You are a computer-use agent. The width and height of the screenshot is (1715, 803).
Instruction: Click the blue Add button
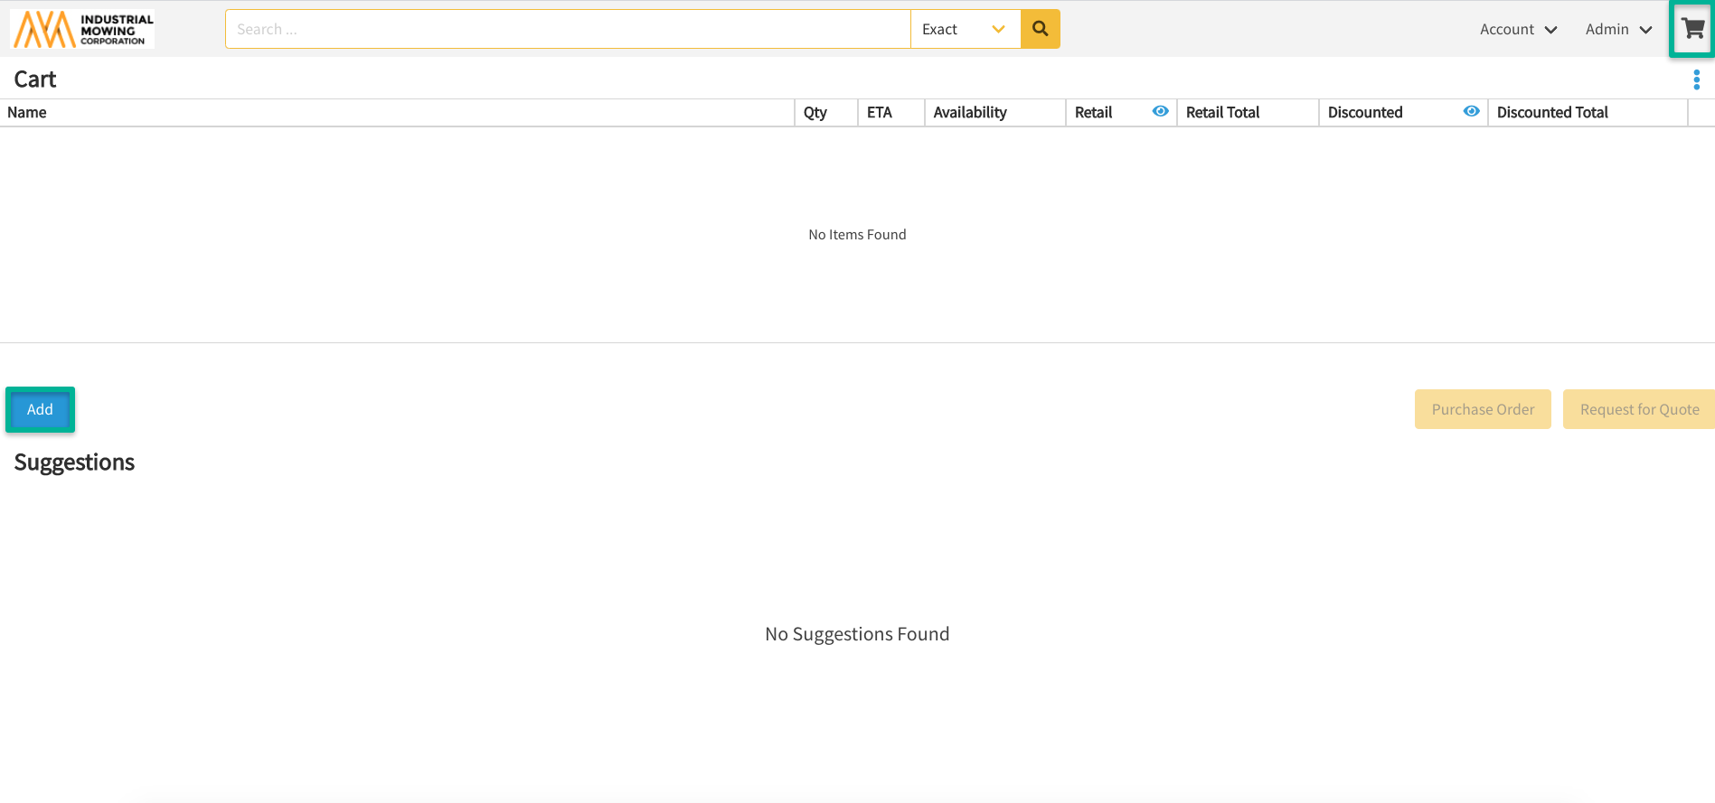40,409
